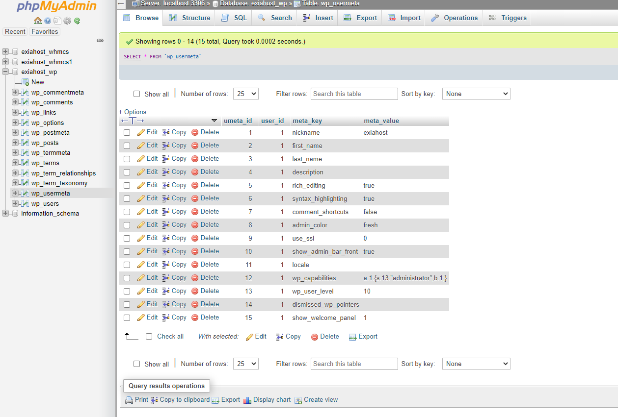Tick checkbox for use_ssl row
618x417 pixels.
pos(127,238)
